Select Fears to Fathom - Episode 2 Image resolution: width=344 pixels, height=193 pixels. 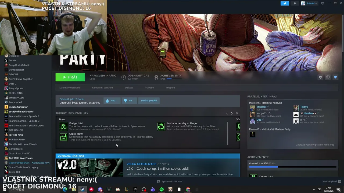(24, 116)
